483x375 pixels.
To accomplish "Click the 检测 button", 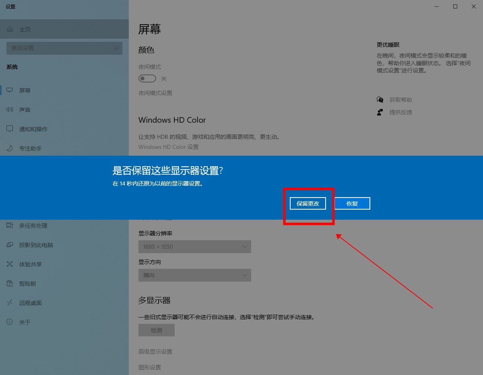I will point(157,330).
